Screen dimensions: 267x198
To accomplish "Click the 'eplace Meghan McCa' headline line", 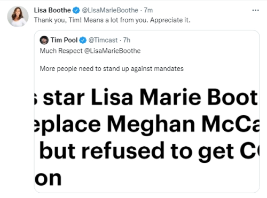I will (x=147, y=124).
